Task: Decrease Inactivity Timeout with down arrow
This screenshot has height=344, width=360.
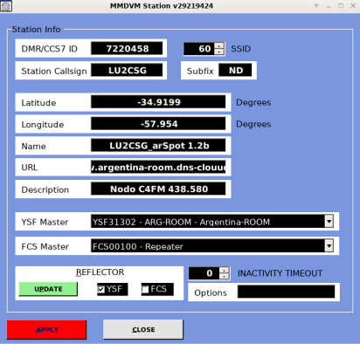Action: (224, 277)
